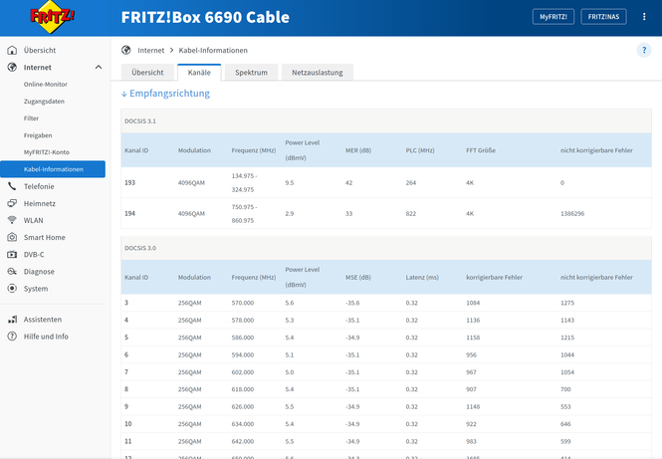Viewport: 662px width, 459px height.
Task: Open Heimnetz via its network icon
Action: 12,203
